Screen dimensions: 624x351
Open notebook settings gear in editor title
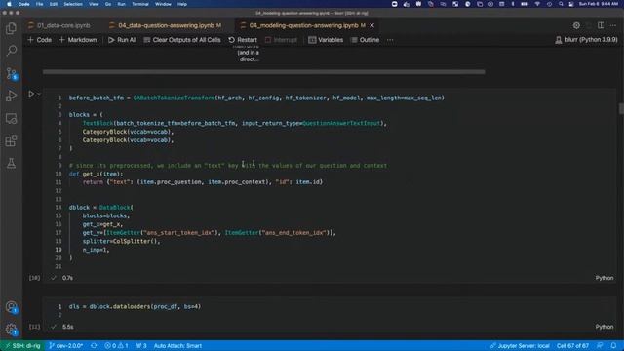coord(576,25)
